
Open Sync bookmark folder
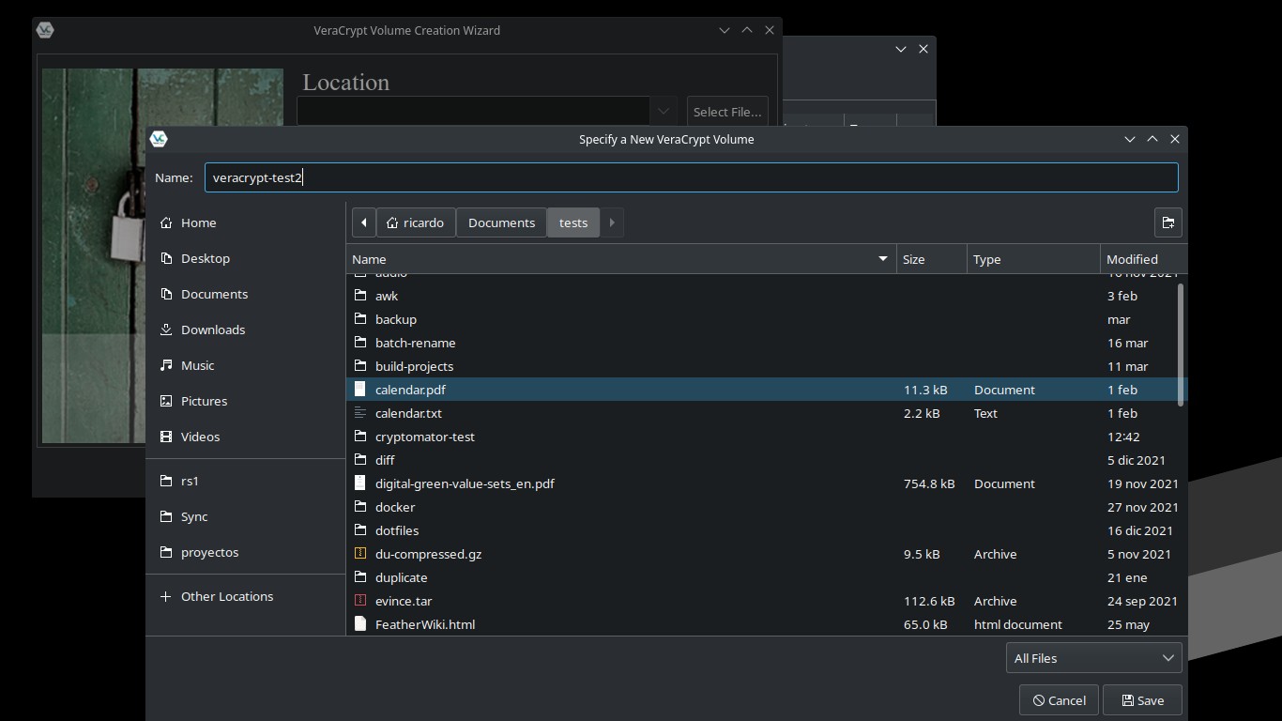194,516
